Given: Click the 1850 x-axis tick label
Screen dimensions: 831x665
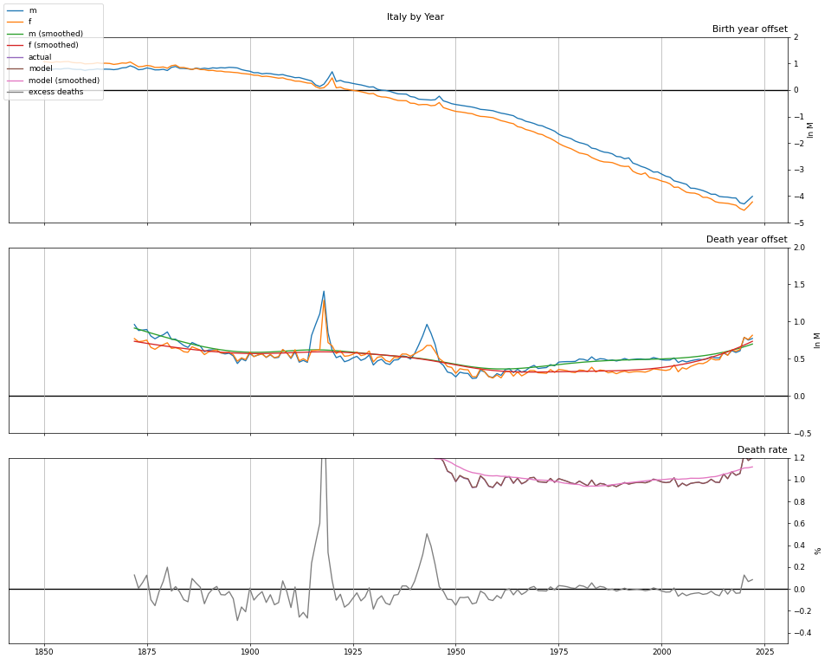Looking at the screenshot, I should coord(44,651).
